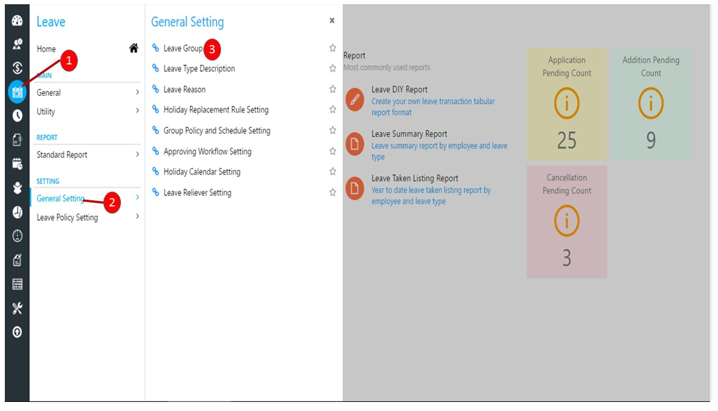
Task: Expand the General Setting chevron
Action: pos(137,197)
